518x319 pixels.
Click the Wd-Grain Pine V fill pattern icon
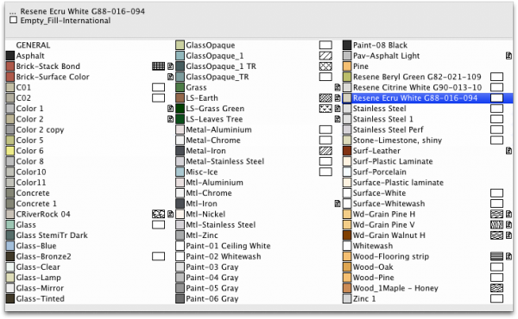click(497, 225)
